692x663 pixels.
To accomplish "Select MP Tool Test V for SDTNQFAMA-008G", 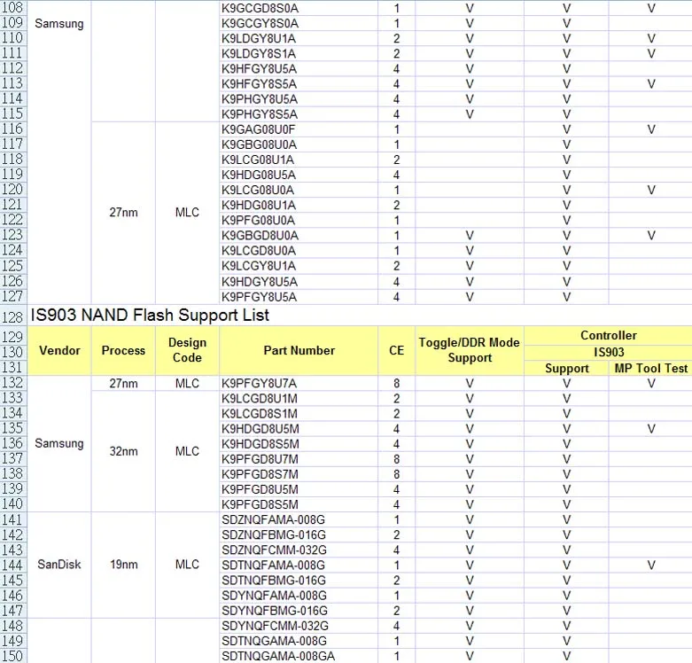I will (x=650, y=565).
